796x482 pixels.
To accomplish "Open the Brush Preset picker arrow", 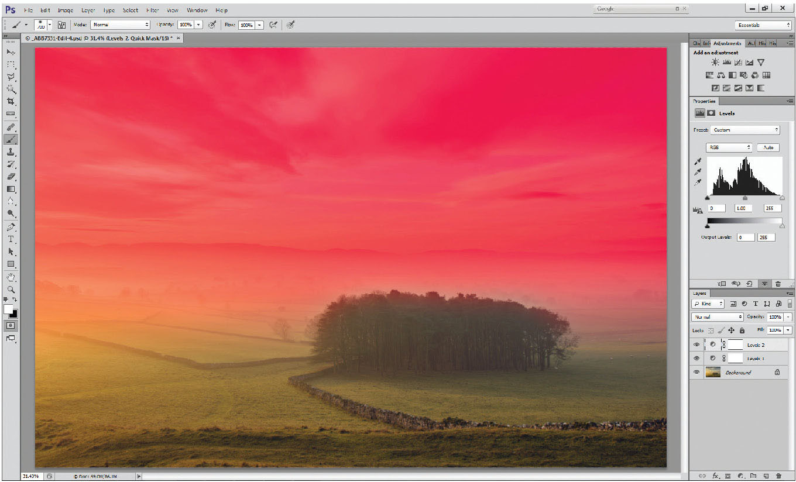I will (49, 25).
